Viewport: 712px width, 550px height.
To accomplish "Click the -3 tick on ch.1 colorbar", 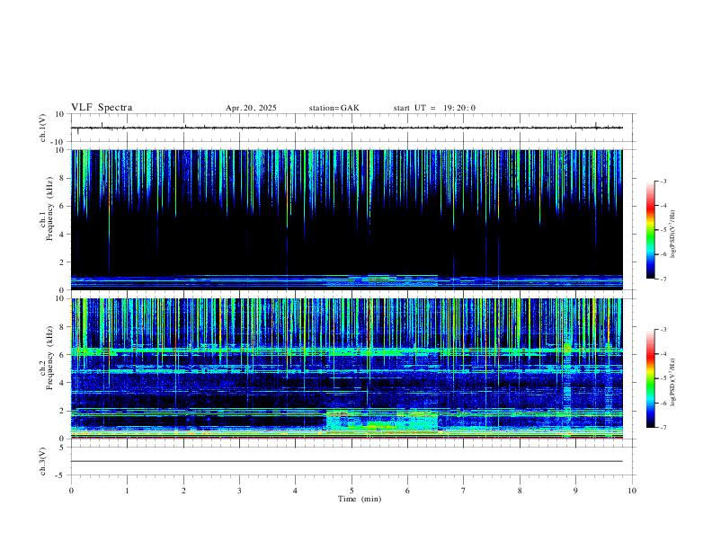I will coord(663,181).
